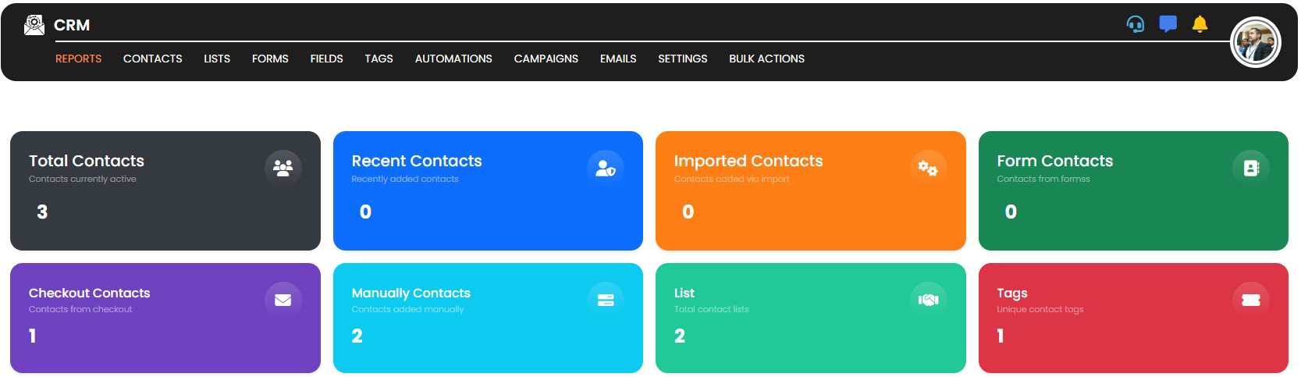Image resolution: width=1301 pixels, height=377 pixels.
Task: Click the List handshake icon
Action: (928, 300)
